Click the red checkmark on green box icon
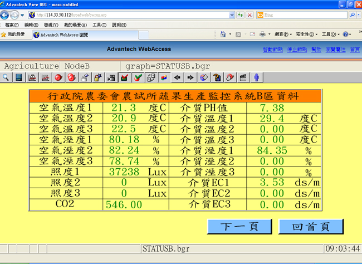Viewport: 362px width, 264px height. [x=124, y=77]
